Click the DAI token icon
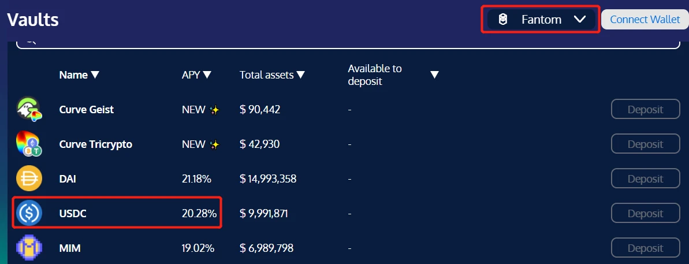689x264 pixels. (29, 179)
